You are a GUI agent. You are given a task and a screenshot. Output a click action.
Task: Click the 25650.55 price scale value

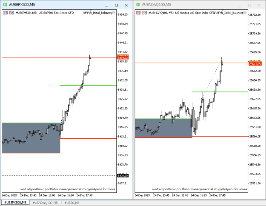pyautogui.click(x=255, y=80)
